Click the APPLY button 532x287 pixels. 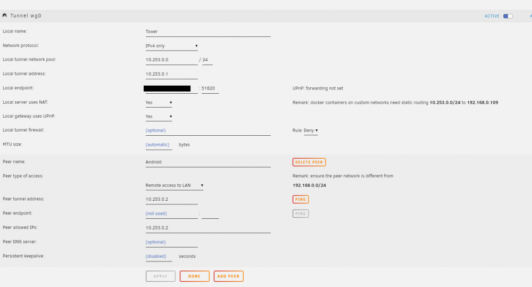(161, 276)
